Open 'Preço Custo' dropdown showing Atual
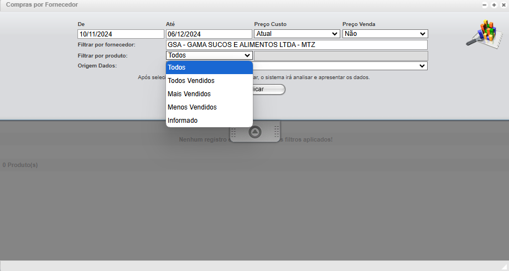This screenshot has height=271, width=509. 297,34
